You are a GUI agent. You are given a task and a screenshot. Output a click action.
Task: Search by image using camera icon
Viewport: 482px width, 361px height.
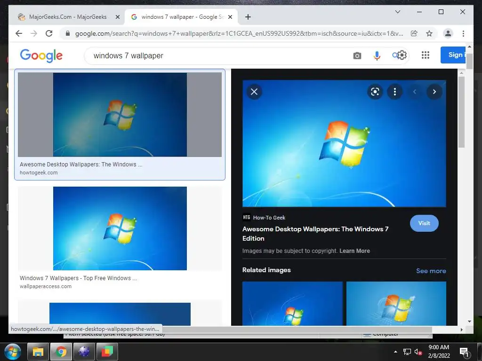pyautogui.click(x=357, y=55)
